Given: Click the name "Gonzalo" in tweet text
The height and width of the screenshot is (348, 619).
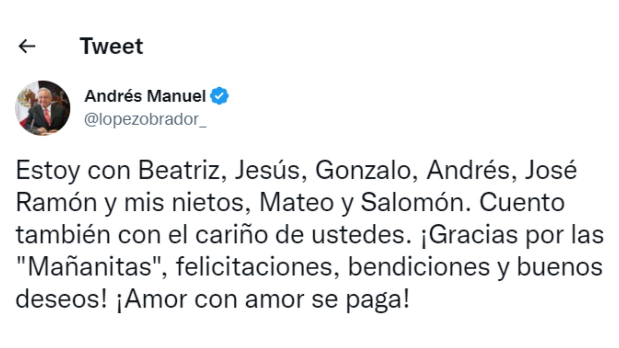Looking at the screenshot, I should 362,170.
